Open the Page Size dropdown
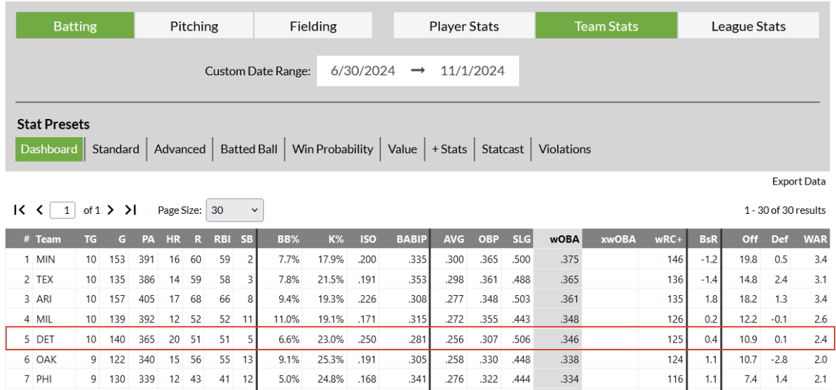Image resolution: width=836 pixels, height=390 pixels. (235, 210)
